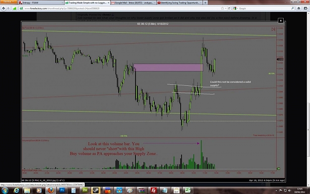The width and height of the screenshot is (310, 194).
Task: Open the blue owl-face taskbar icon
Action: pyautogui.click(x=119, y=191)
